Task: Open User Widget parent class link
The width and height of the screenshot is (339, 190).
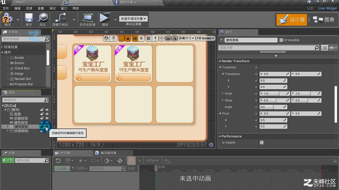Action: [327, 8]
